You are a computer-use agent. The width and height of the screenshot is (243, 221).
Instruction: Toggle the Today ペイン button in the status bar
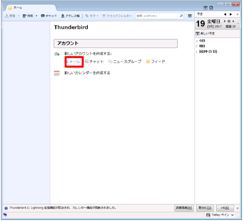pos(220,215)
